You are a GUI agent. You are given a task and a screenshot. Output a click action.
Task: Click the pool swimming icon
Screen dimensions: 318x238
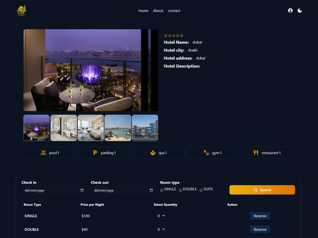[x=43, y=153]
